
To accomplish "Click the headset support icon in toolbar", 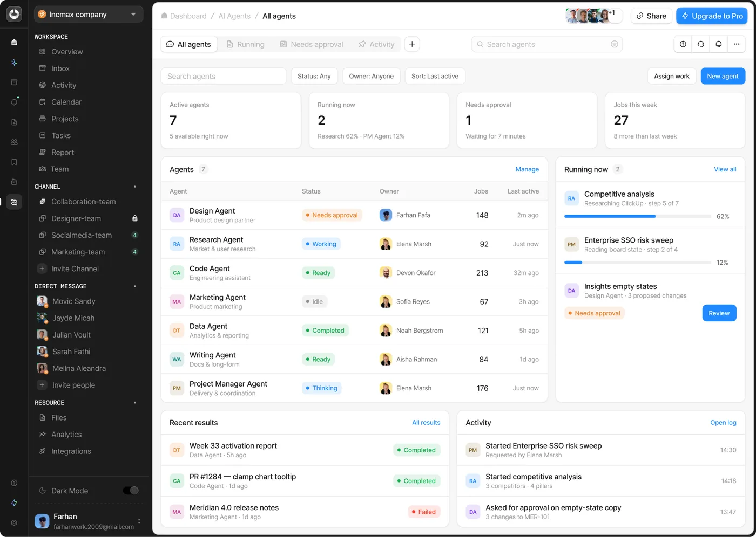I will click(x=701, y=44).
